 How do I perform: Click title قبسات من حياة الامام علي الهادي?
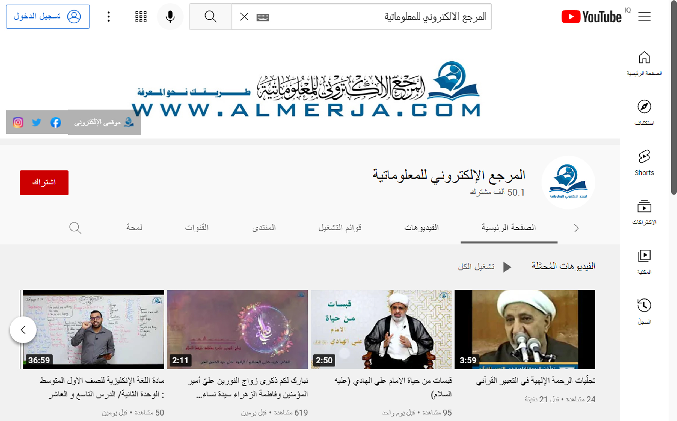[x=393, y=387]
